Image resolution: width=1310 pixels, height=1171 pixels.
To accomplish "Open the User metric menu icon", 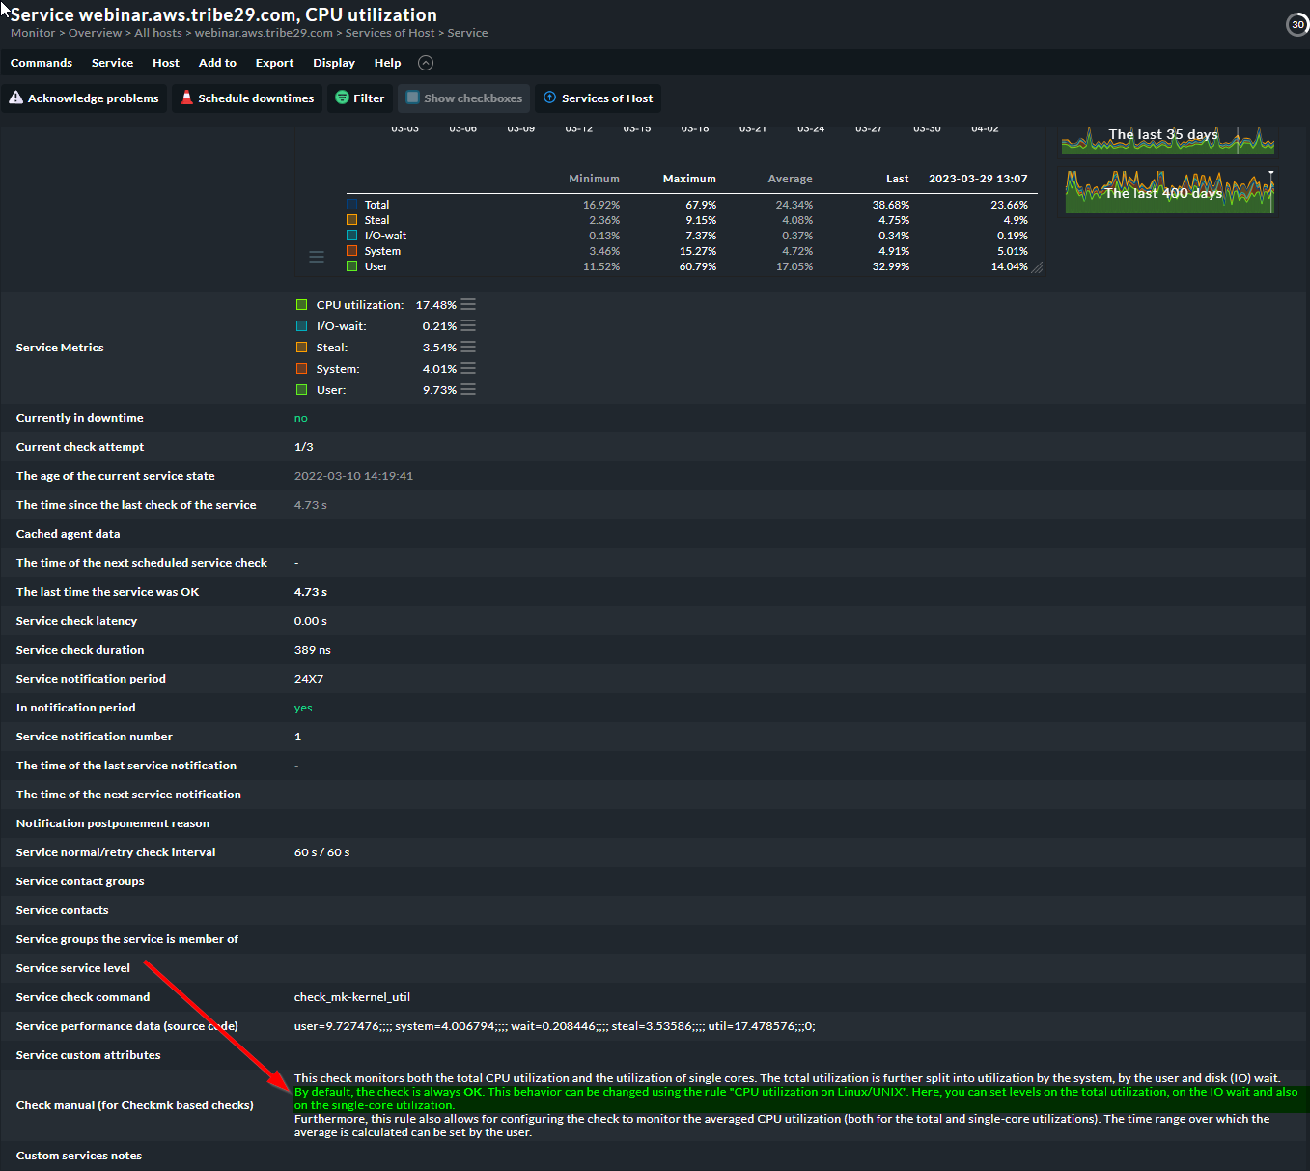I will pyautogui.click(x=468, y=390).
